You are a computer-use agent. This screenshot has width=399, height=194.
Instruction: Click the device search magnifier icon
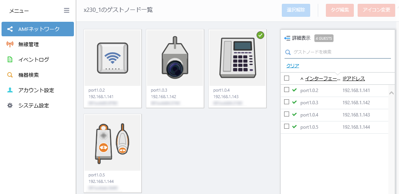coord(10,75)
